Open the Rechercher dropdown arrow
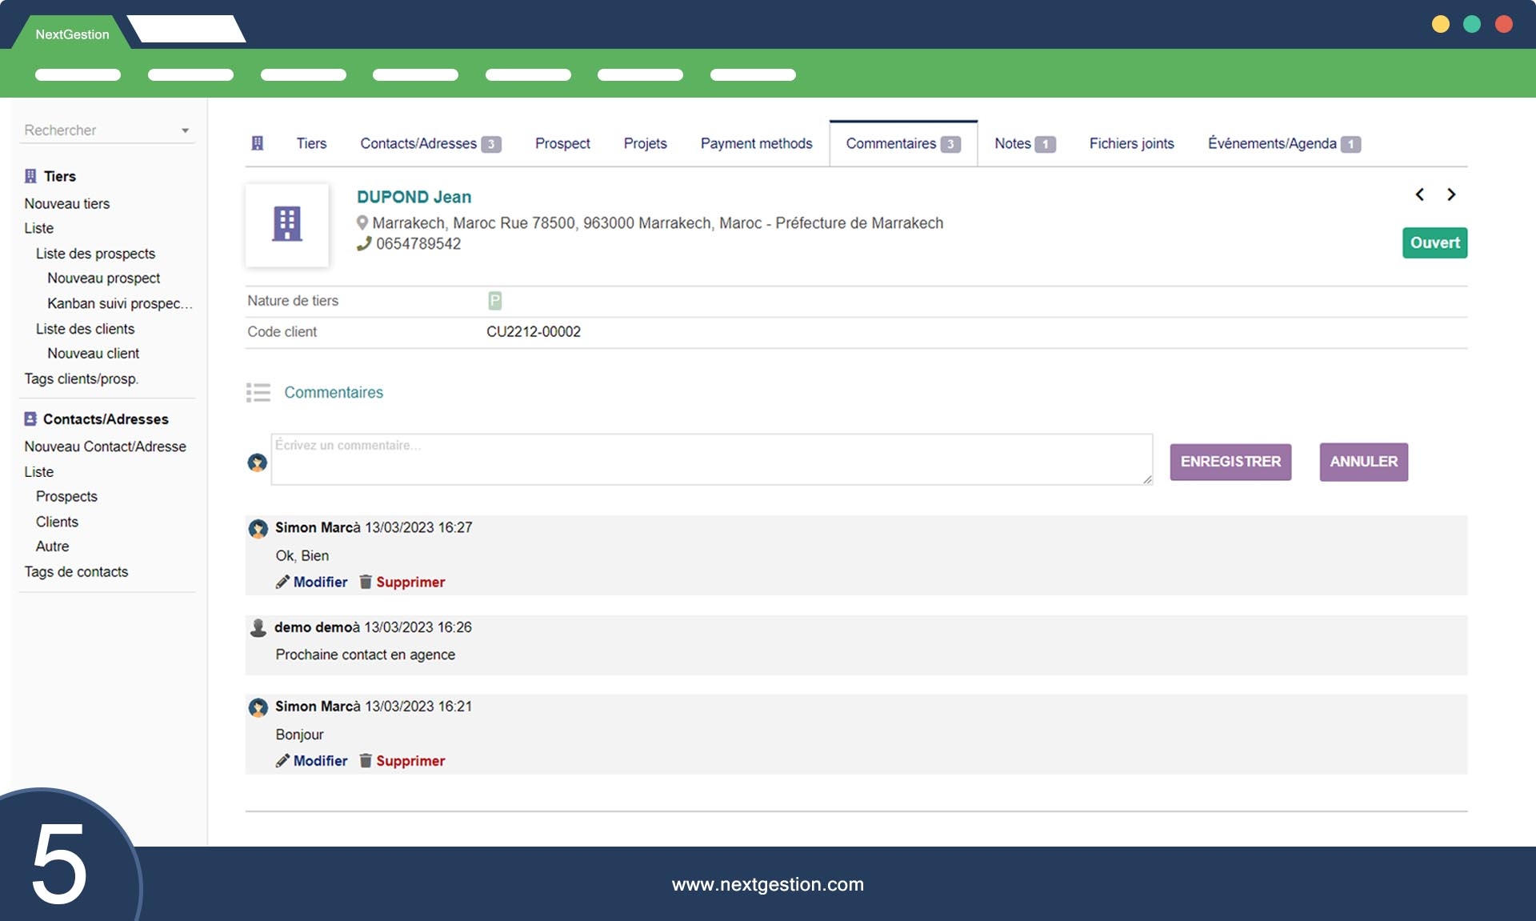Screen dimensions: 1536x921 point(185,130)
